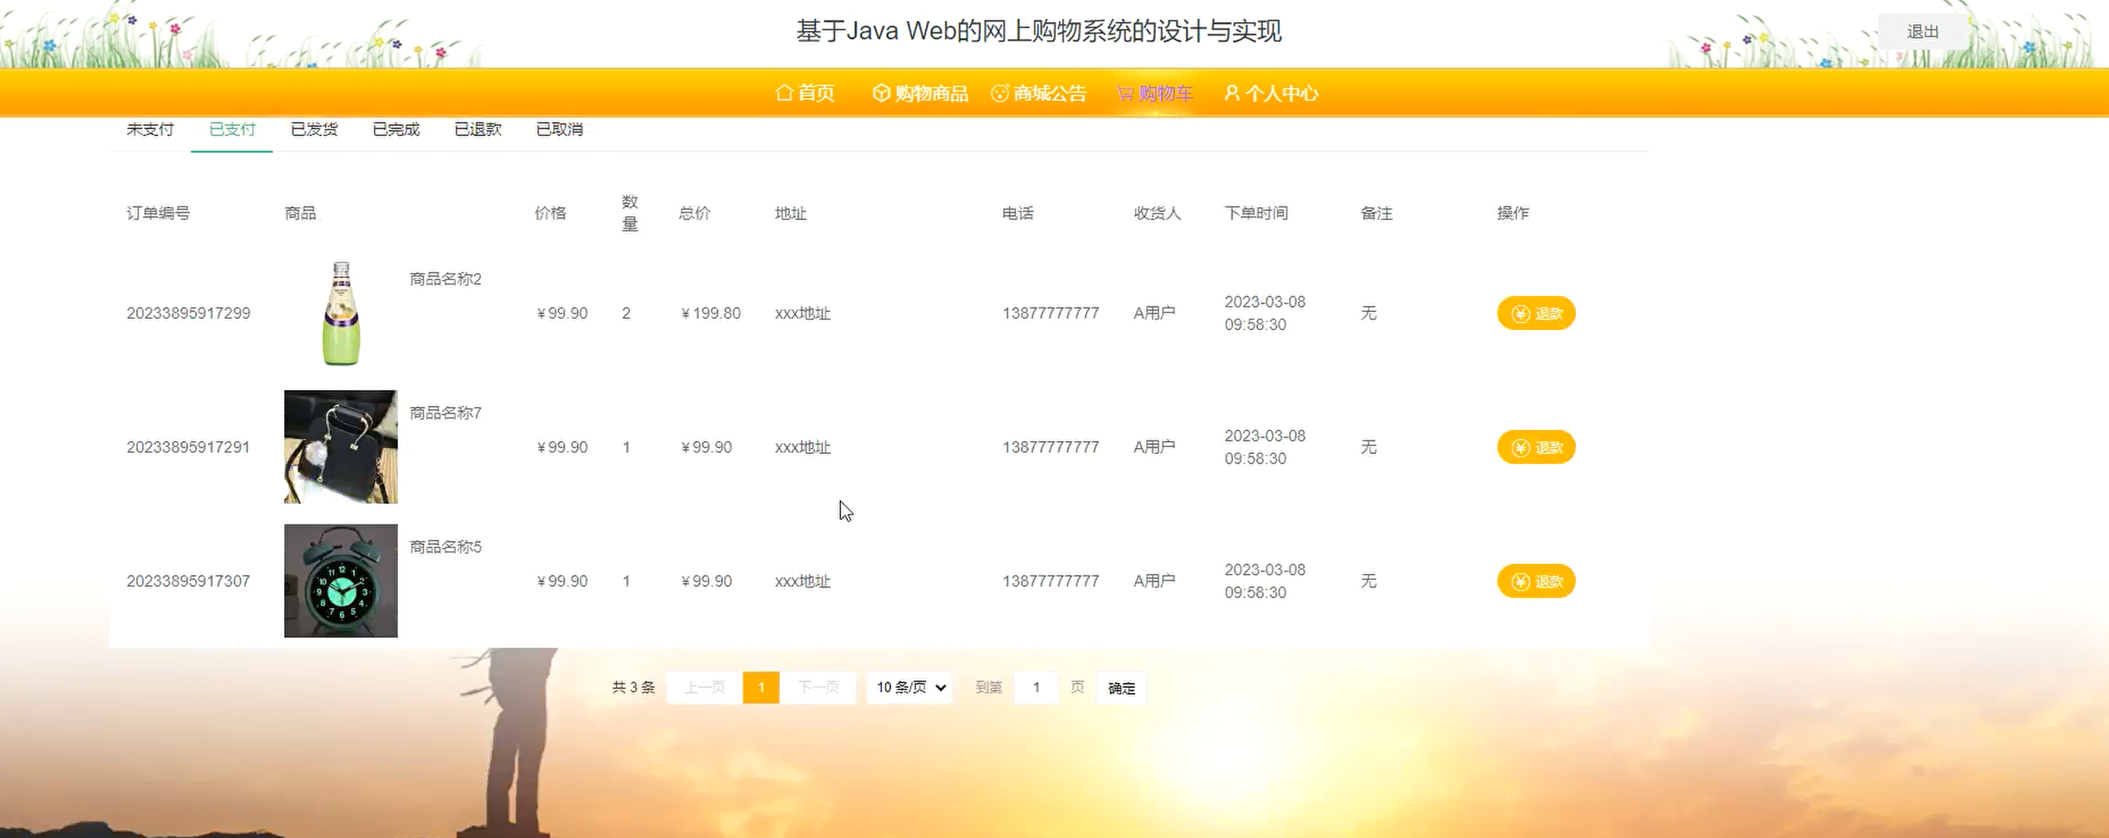Click the 地址 column header
The width and height of the screenshot is (2109, 838).
point(791,213)
